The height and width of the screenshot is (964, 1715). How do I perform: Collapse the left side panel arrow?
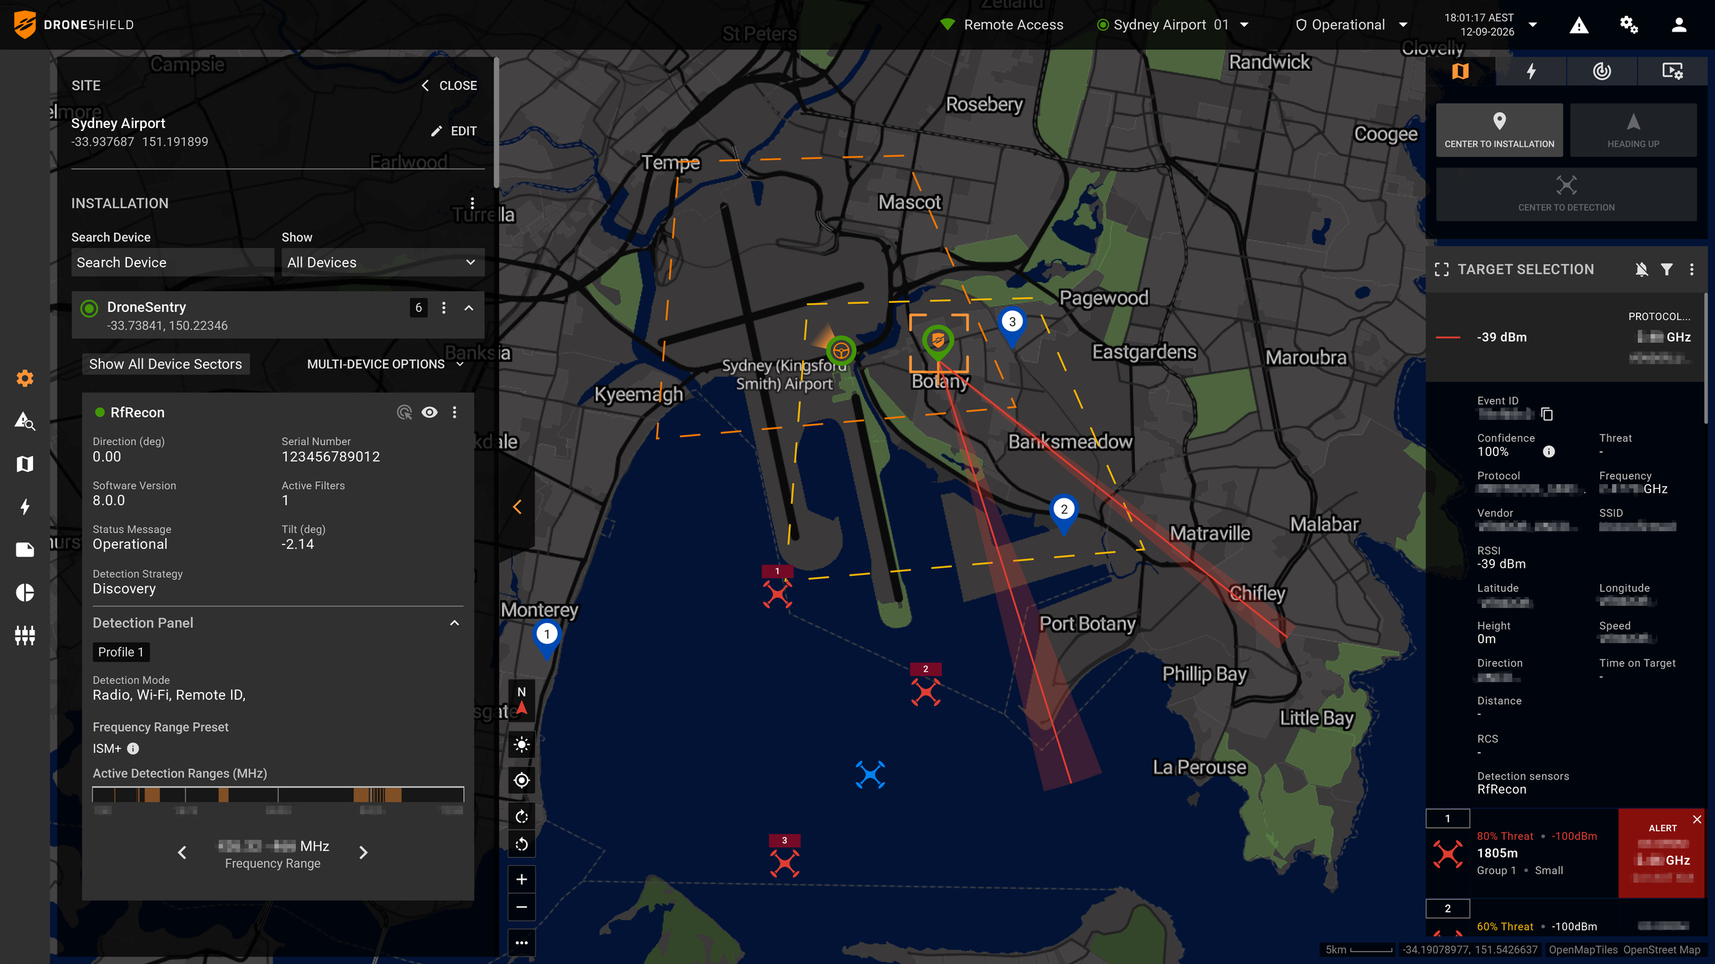click(517, 507)
